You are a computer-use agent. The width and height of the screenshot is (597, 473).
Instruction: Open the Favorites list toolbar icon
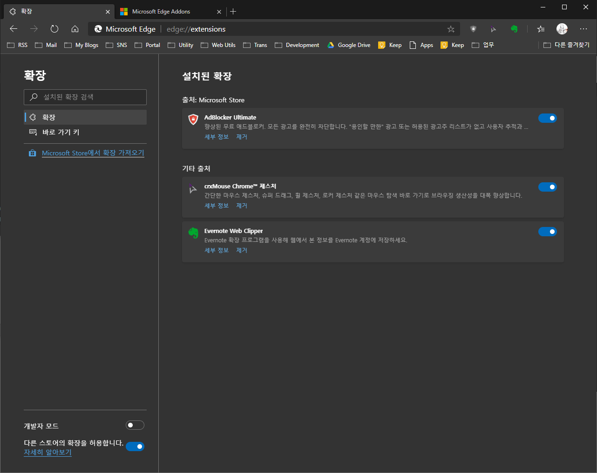click(x=541, y=29)
